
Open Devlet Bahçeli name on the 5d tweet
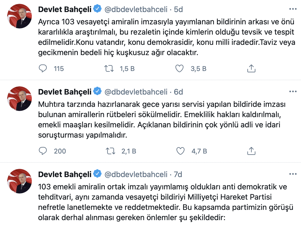pos(65,9)
